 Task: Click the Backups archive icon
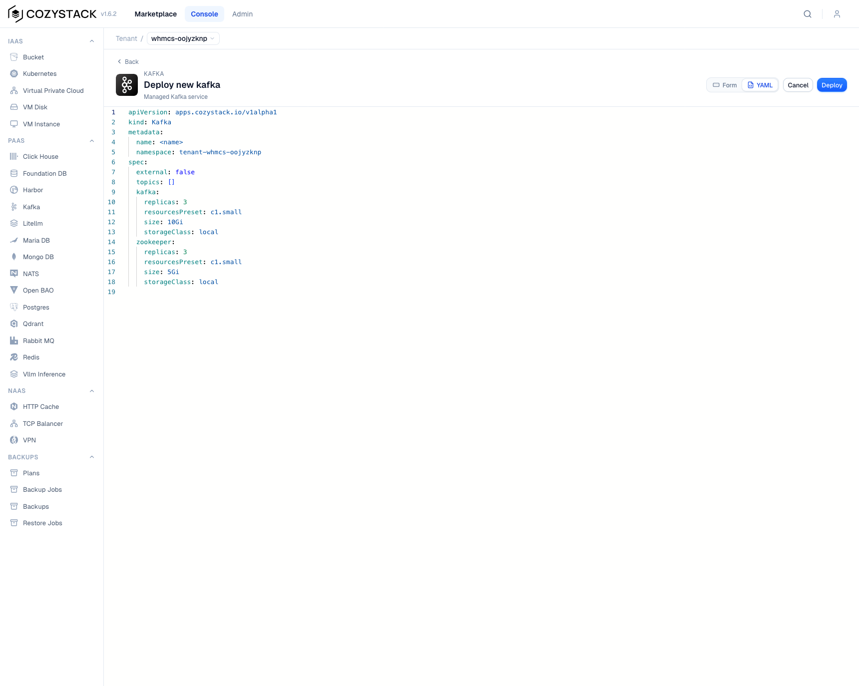[x=14, y=506]
